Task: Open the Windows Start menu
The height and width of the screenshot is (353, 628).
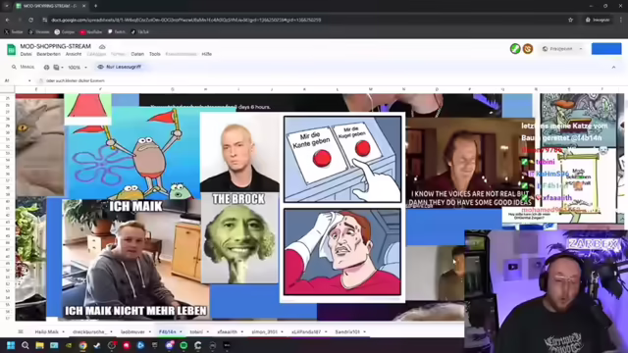Action: (x=11, y=345)
